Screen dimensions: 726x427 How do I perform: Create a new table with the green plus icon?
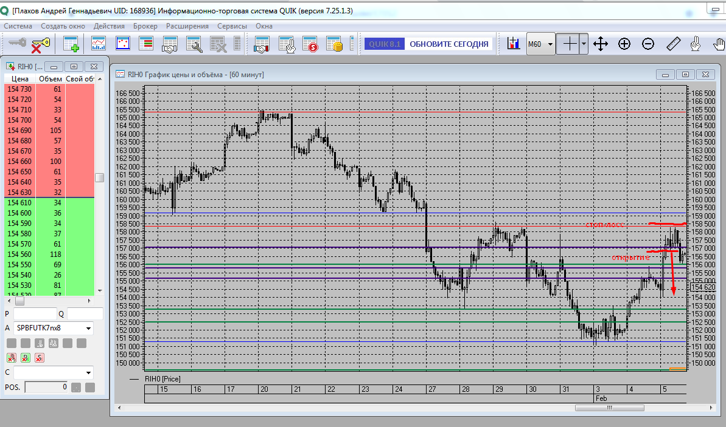pyautogui.click(x=71, y=44)
